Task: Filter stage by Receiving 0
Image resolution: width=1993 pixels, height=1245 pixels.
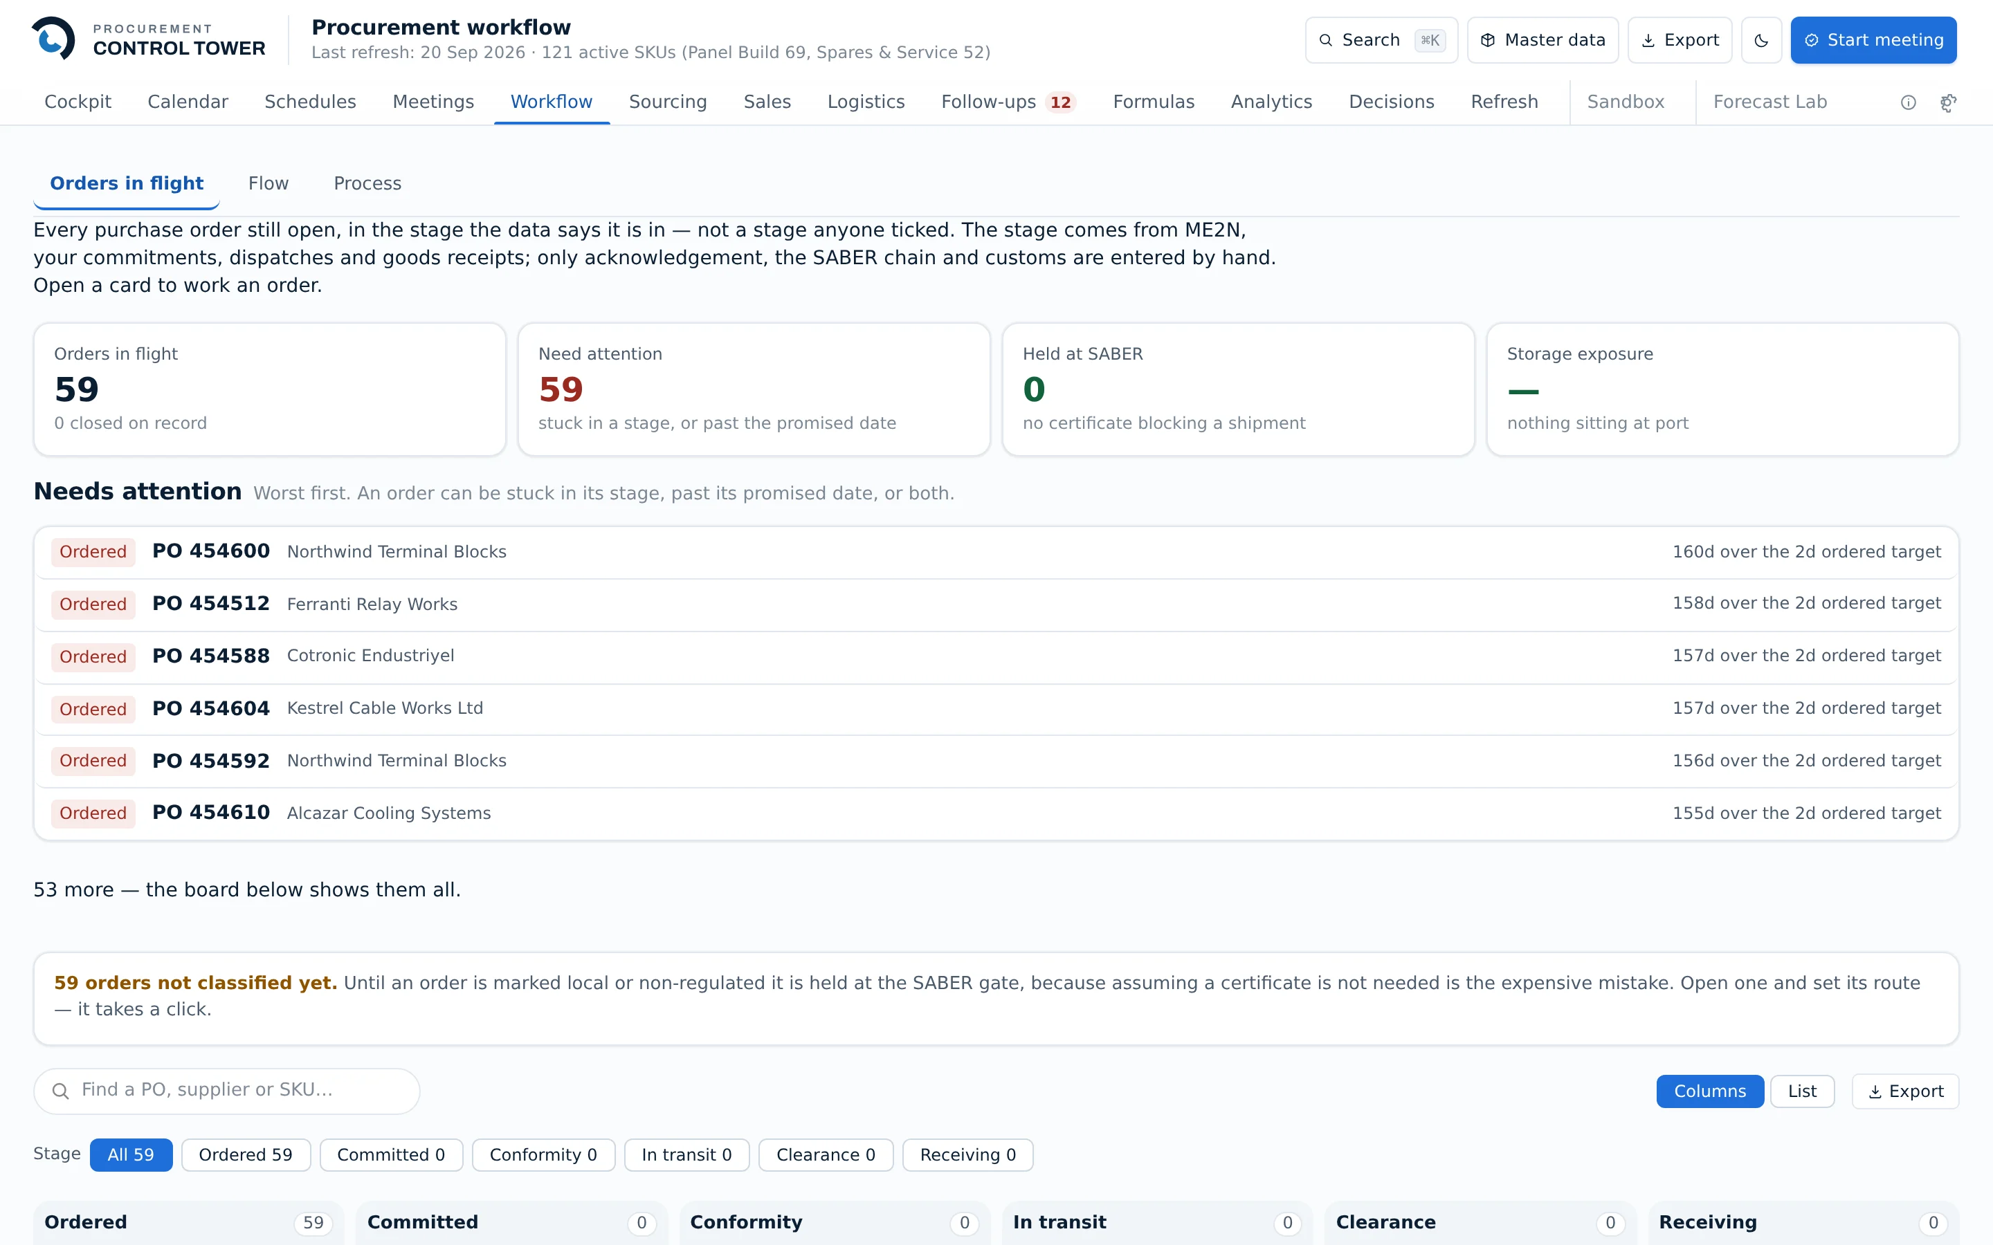Action: (x=967, y=1154)
